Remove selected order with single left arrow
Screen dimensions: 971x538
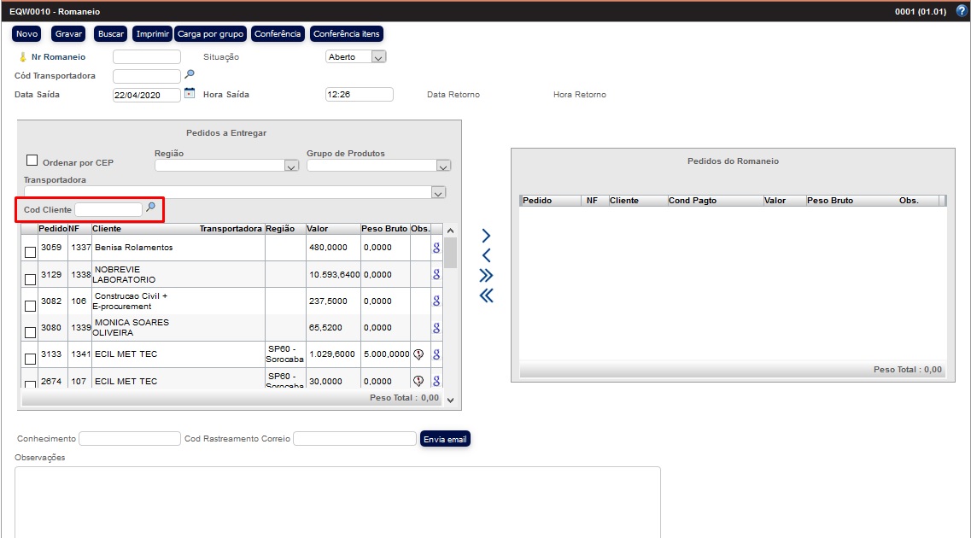pyautogui.click(x=486, y=255)
